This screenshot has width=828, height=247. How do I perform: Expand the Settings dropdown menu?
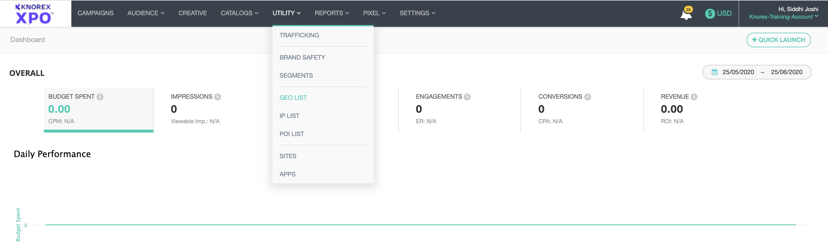(417, 13)
